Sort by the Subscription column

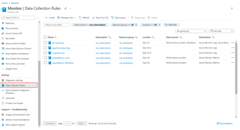103,37
